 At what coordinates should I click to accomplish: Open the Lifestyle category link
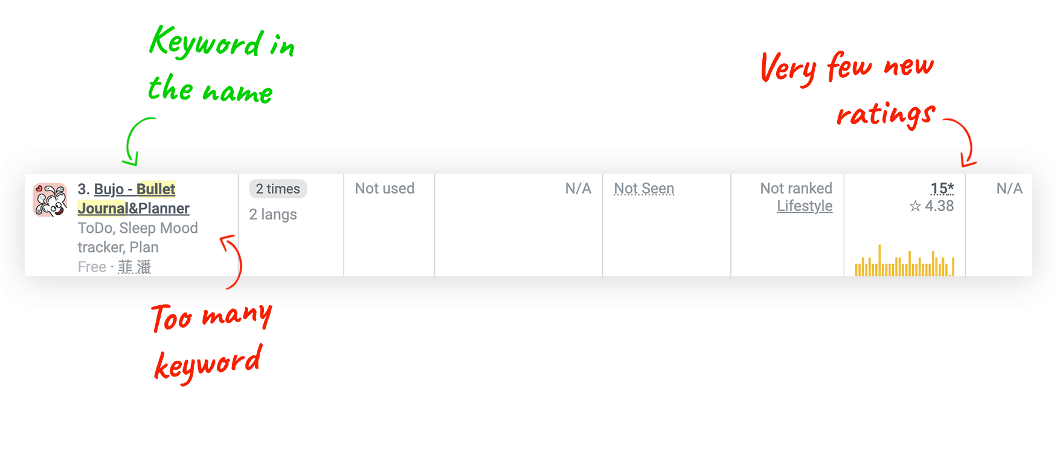point(805,206)
